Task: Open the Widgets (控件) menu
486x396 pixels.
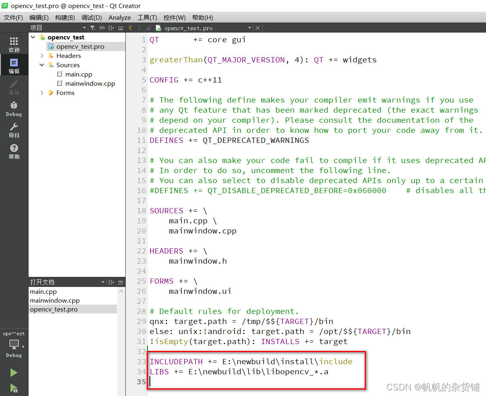Action: (x=174, y=17)
